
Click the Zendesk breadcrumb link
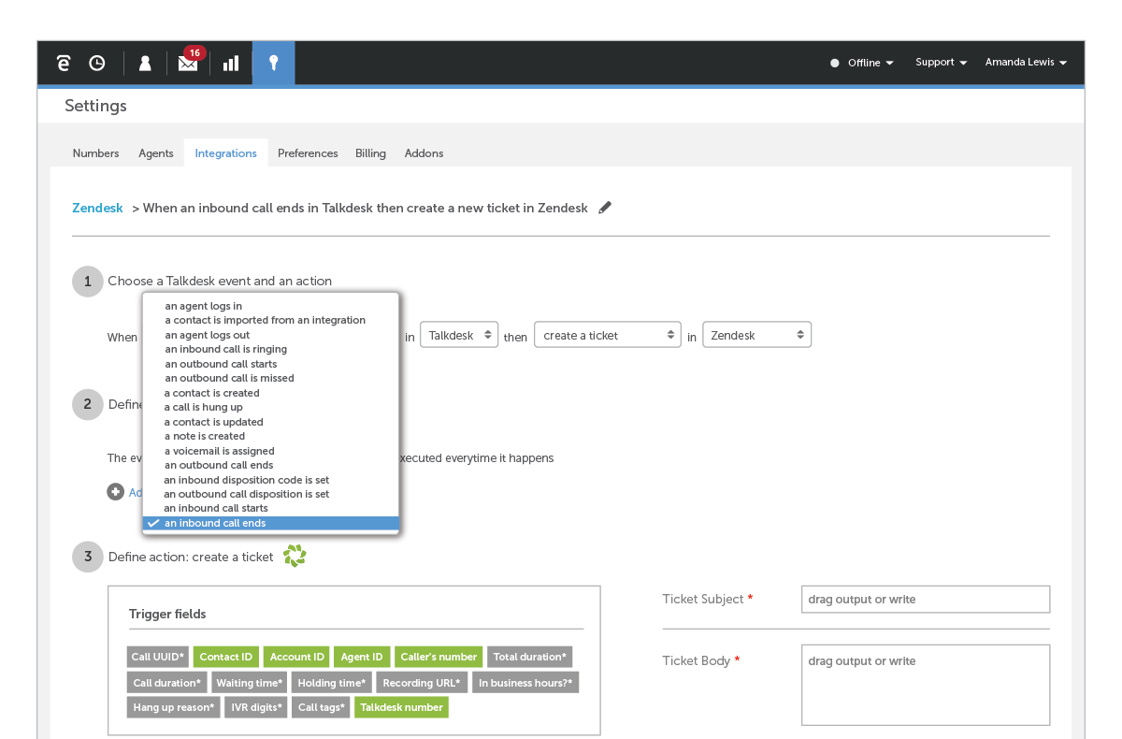tap(97, 208)
